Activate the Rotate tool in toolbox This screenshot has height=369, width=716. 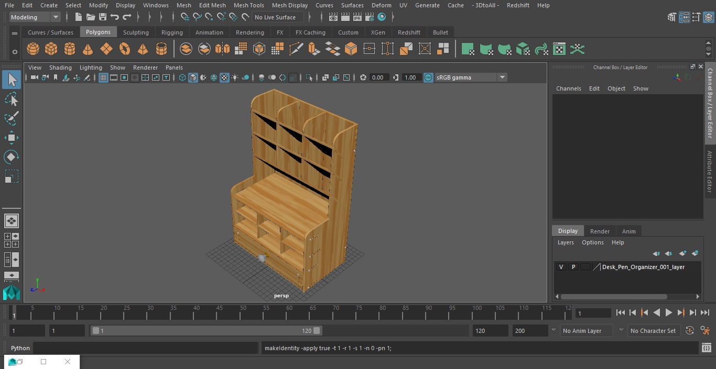[12, 157]
